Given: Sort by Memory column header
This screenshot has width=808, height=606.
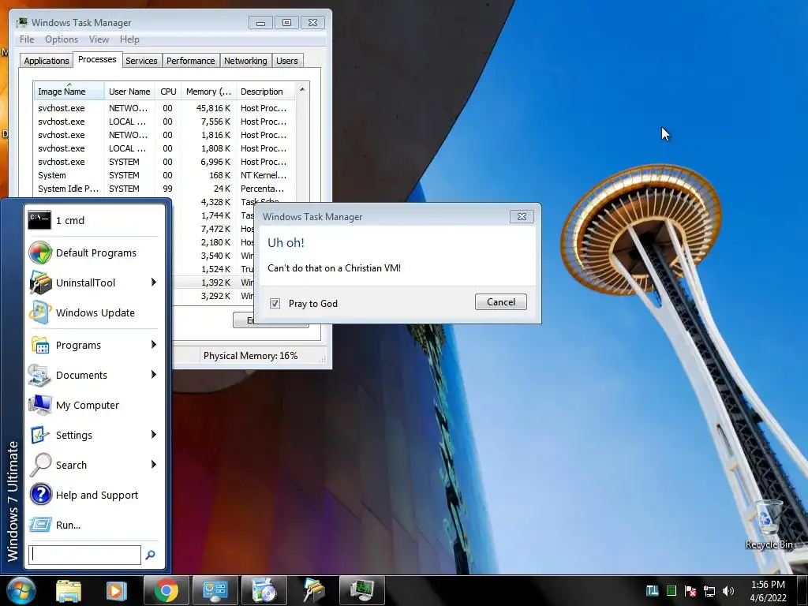Looking at the screenshot, I should [x=208, y=92].
